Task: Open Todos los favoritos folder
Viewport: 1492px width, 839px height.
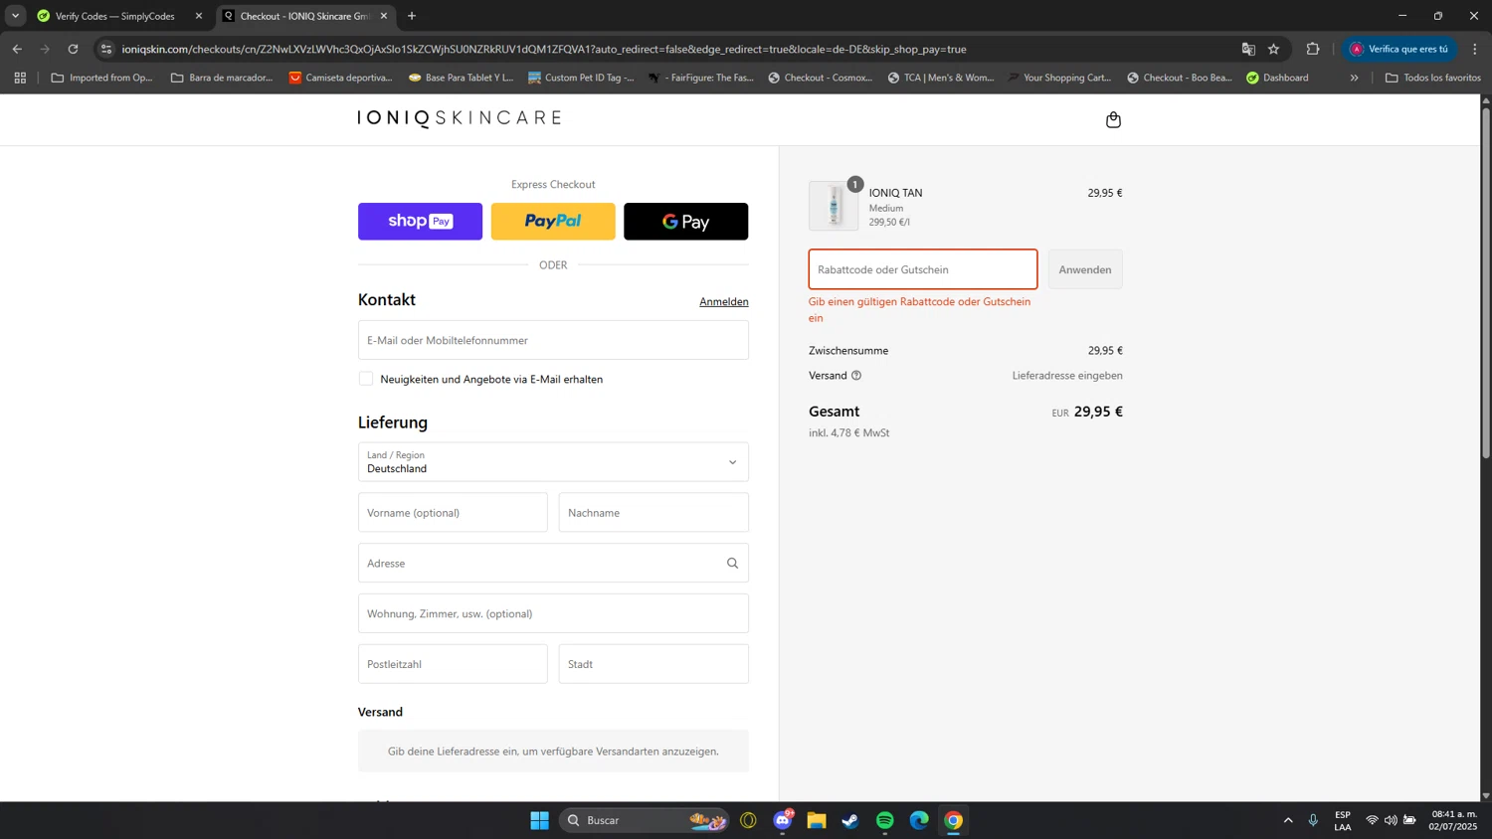Action: tap(1433, 78)
